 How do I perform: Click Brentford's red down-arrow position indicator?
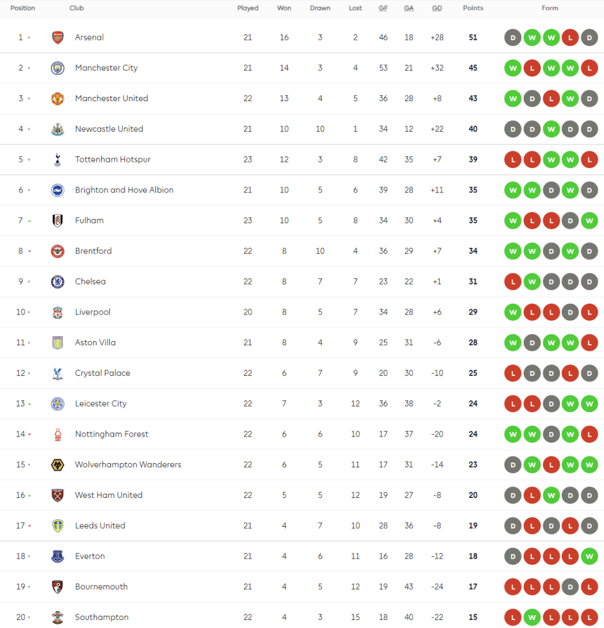click(x=29, y=251)
